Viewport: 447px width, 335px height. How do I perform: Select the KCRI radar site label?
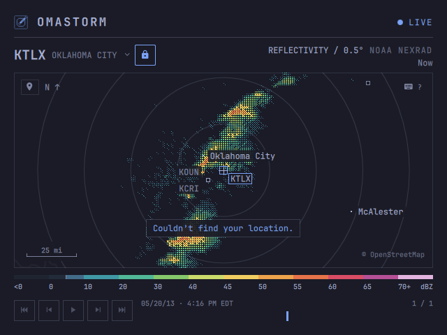tap(189, 188)
